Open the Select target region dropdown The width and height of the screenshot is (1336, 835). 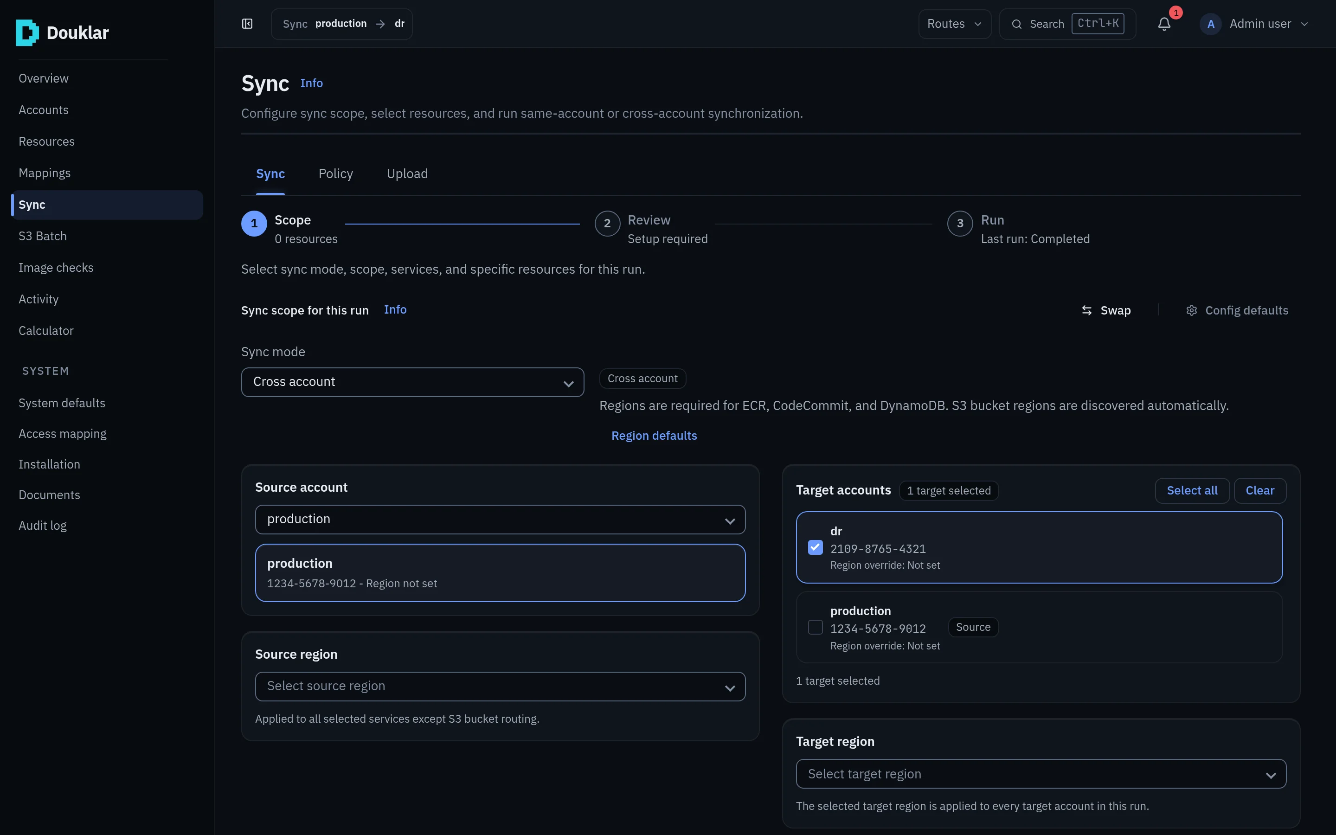click(1041, 774)
